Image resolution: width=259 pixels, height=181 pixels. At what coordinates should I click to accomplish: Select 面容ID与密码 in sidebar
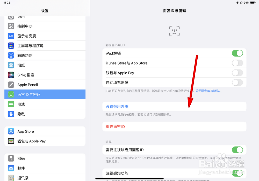pos(45,94)
